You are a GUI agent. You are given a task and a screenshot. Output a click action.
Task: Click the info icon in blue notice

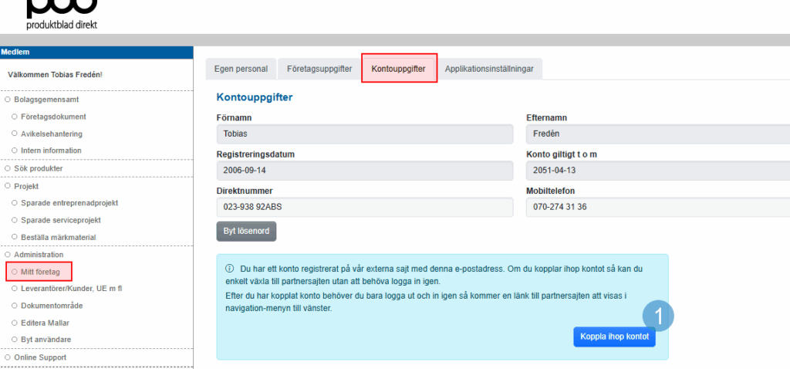tap(229, 269)
